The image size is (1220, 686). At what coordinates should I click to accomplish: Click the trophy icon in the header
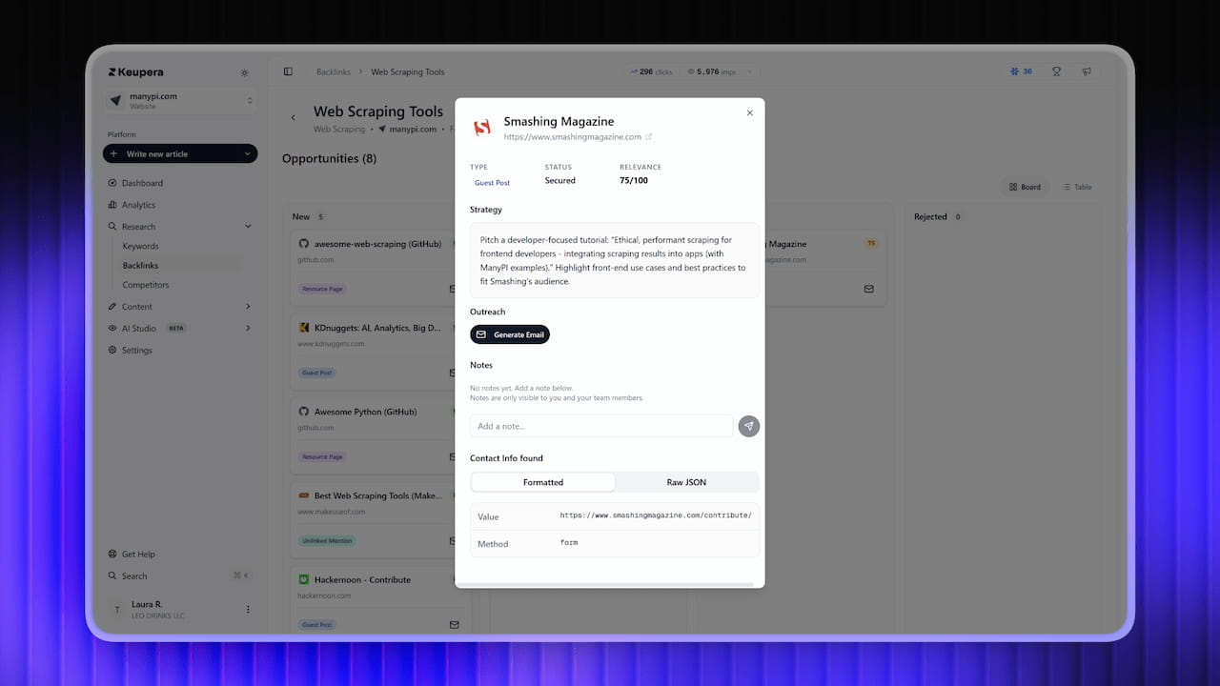[x=1056, y=72]
